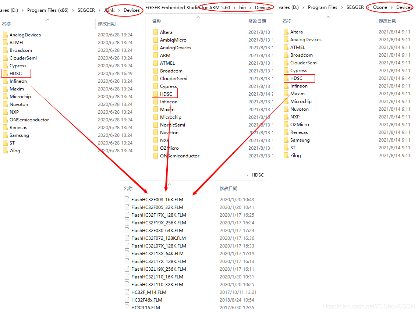Select FlashHC32L13X_64K.FLM file icon
The width and height of the screenshot is (418, 313).
(127, 253)
